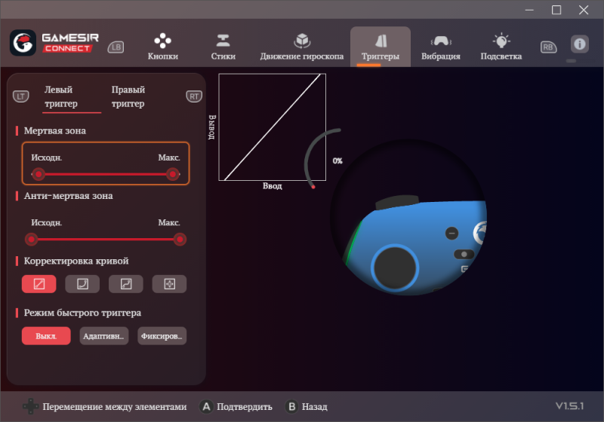Viewport: 604px width, 422px height.
Task: Choose Адаптивн. quick trigger mode
Action: tap(104, 336)
